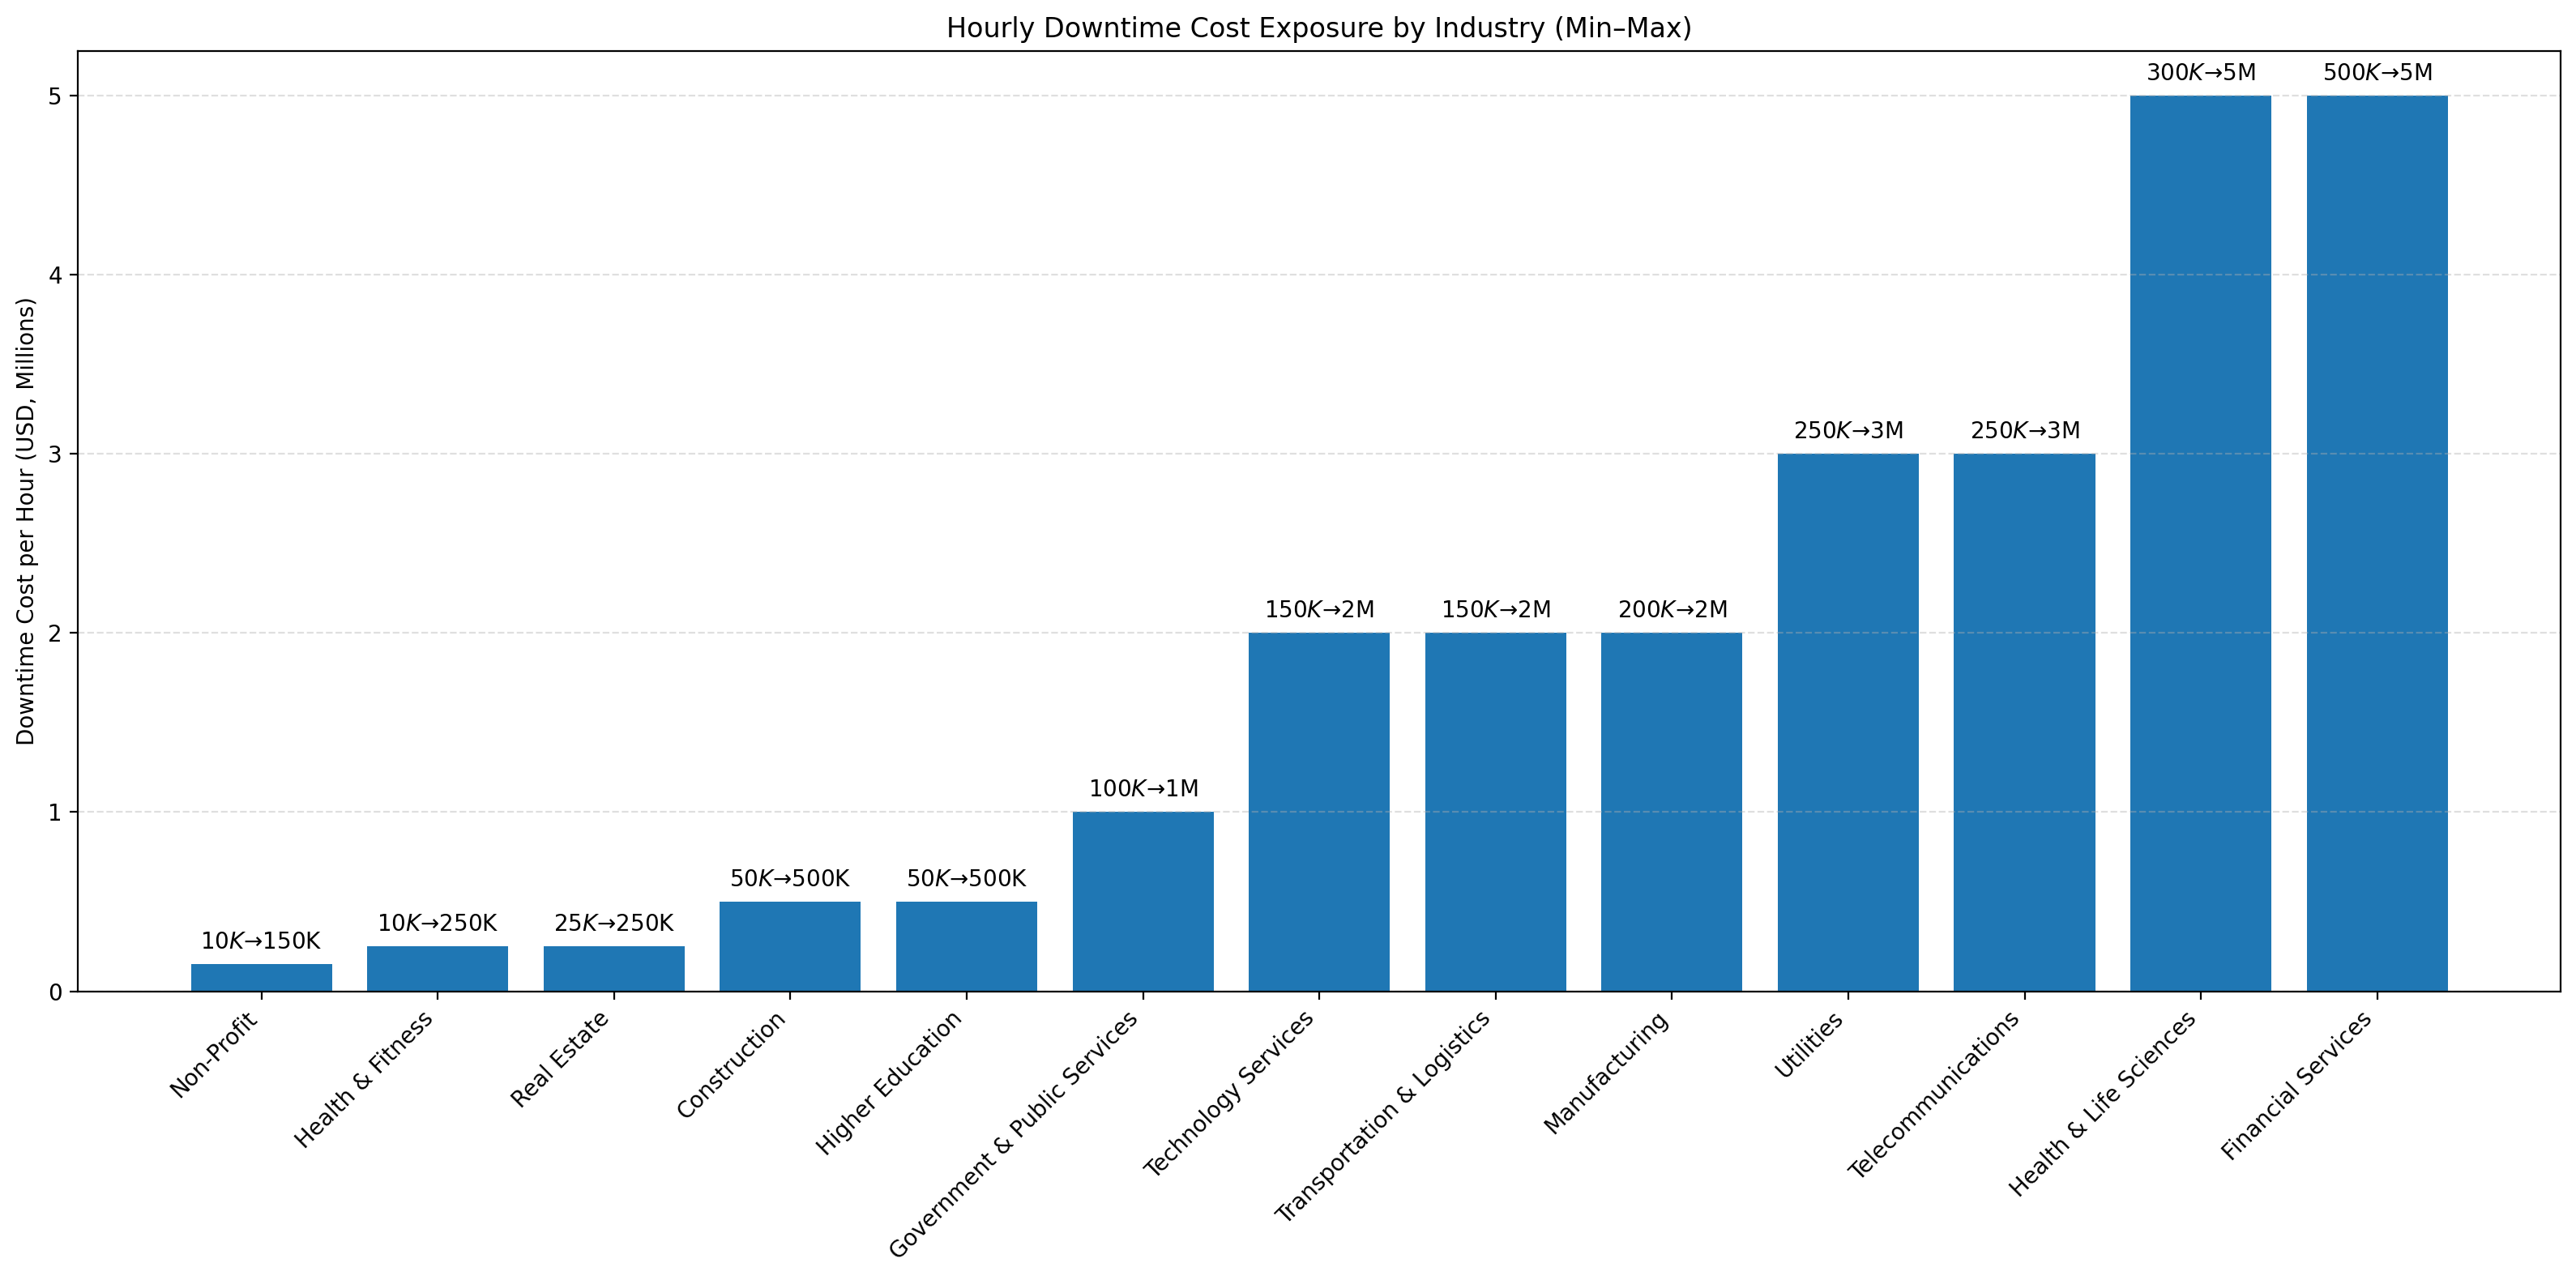This screenshot has width=2576, height=1280.
Task: Click the Utilities bar
Action: point(1847,722)
